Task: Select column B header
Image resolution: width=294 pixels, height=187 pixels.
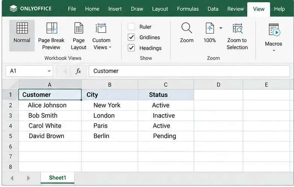Action: point(110,84)
